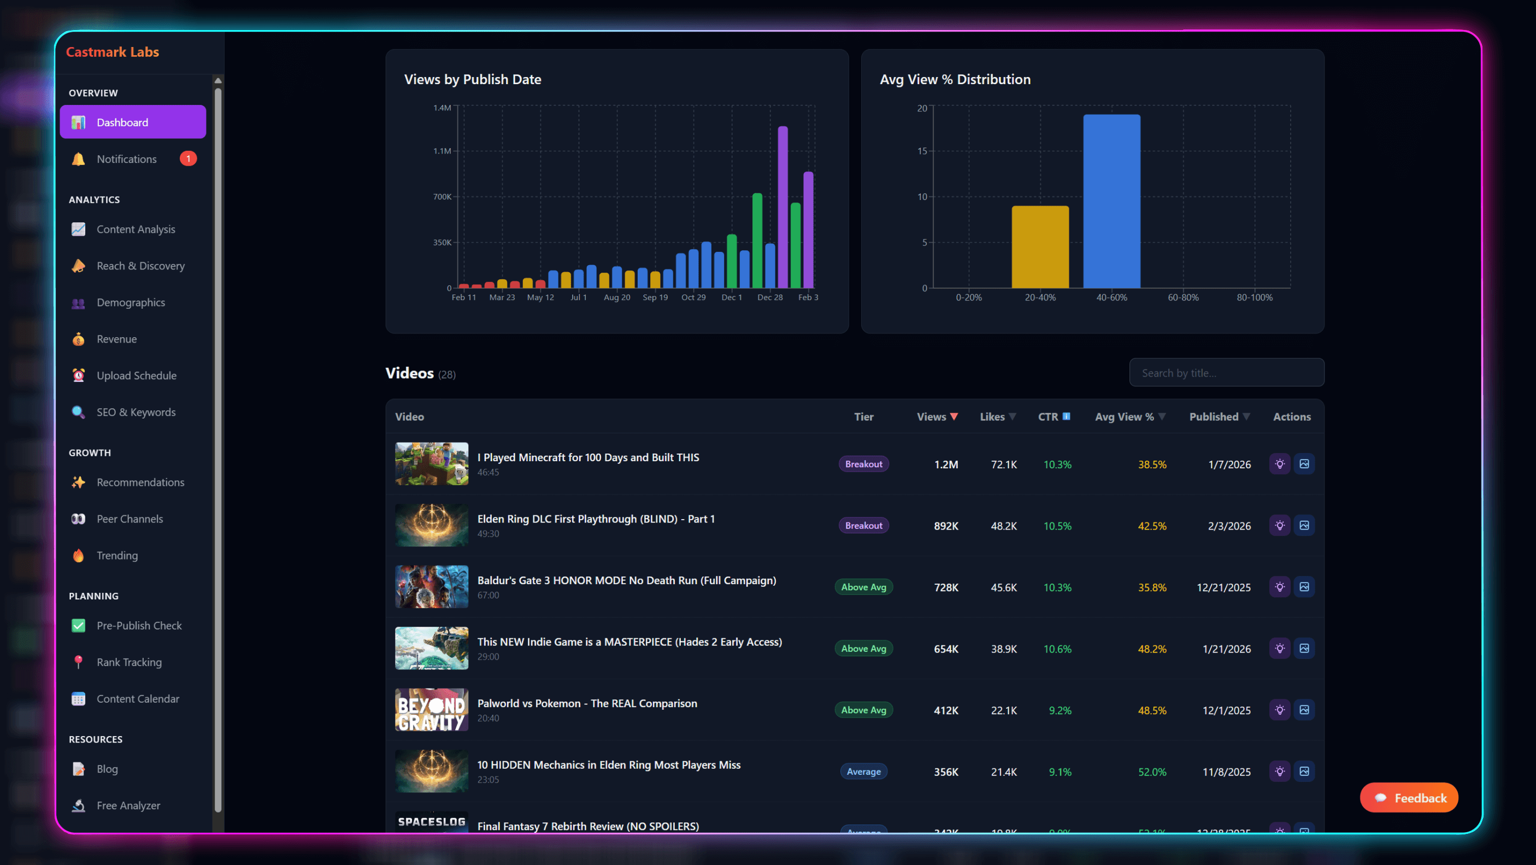Sort by Published date arrow
1536x865 pixels.
tap(1246, 416)
